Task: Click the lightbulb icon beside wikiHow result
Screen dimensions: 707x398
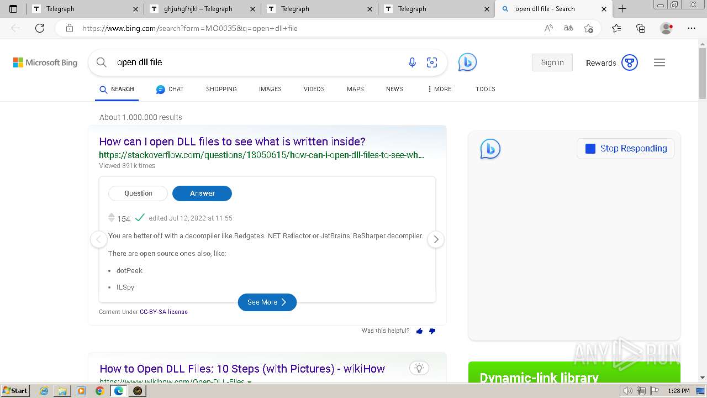Action: point(419,368)
